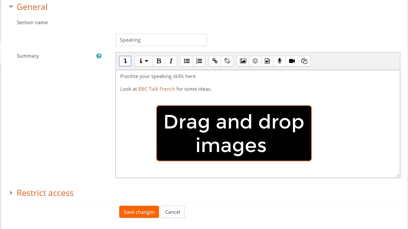Viewport: 408px width, 229px height.
Task: Click inside the summary text editor
Action: tap(258, 124)
